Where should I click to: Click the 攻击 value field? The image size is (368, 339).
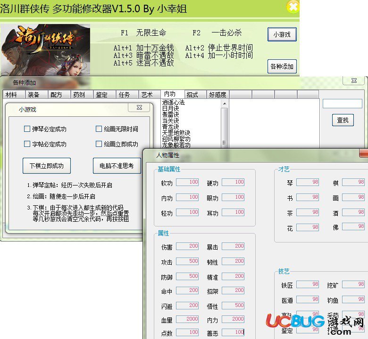(187, 261)
